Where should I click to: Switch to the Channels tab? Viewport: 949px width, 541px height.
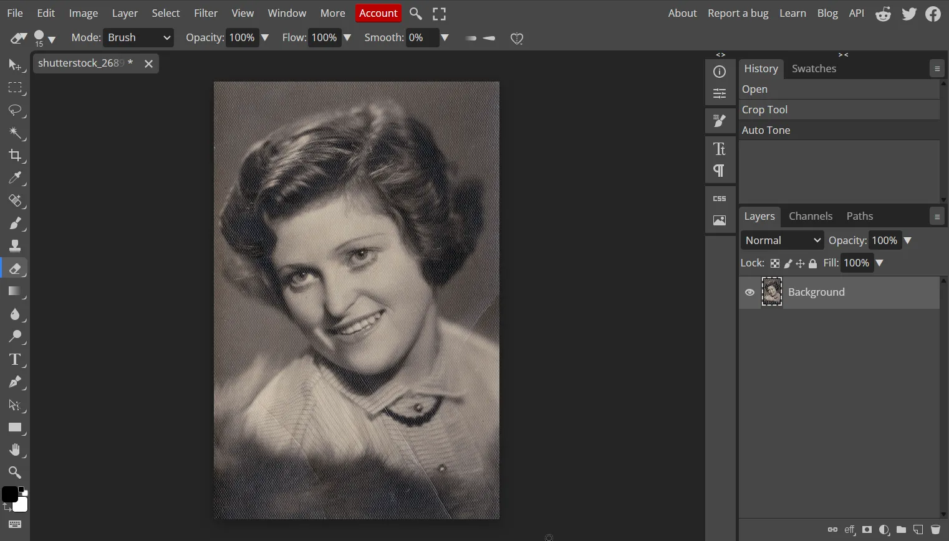click(811, 216)
